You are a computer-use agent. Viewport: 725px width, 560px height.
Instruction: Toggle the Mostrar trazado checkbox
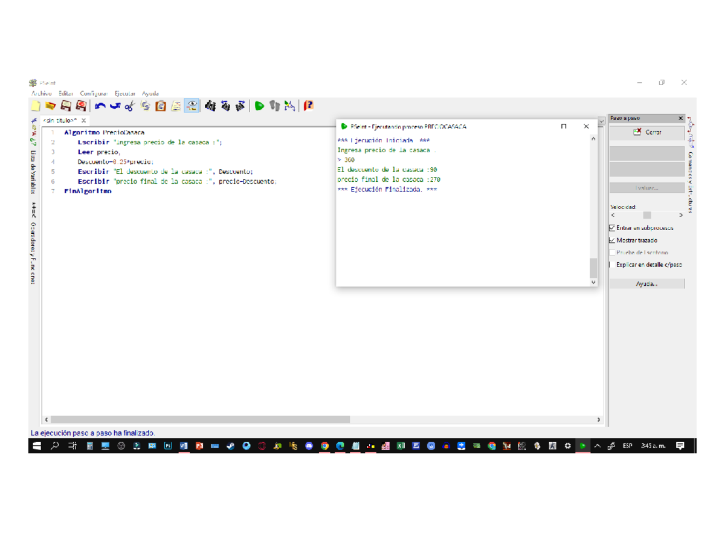click(612, 240)
